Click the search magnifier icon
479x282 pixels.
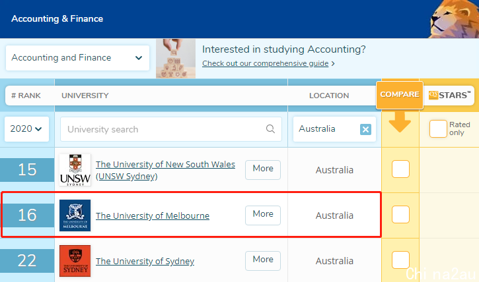coord(270,129)
